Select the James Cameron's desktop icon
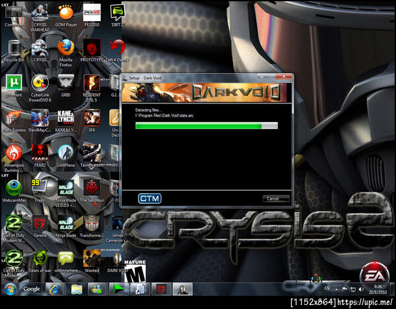 click(x=117, y=229)
